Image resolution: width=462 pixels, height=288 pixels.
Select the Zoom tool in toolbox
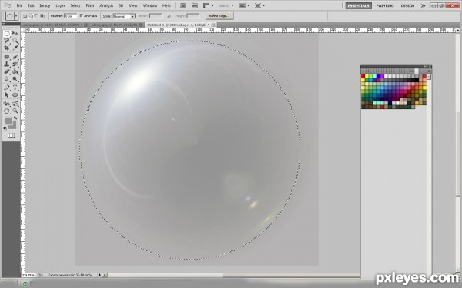coord(15,111)
